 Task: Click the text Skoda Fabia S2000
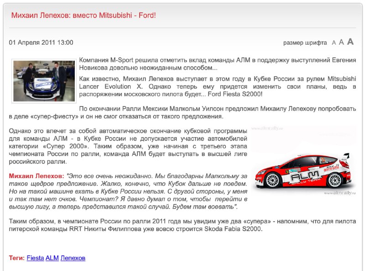(x=233, y=229)
